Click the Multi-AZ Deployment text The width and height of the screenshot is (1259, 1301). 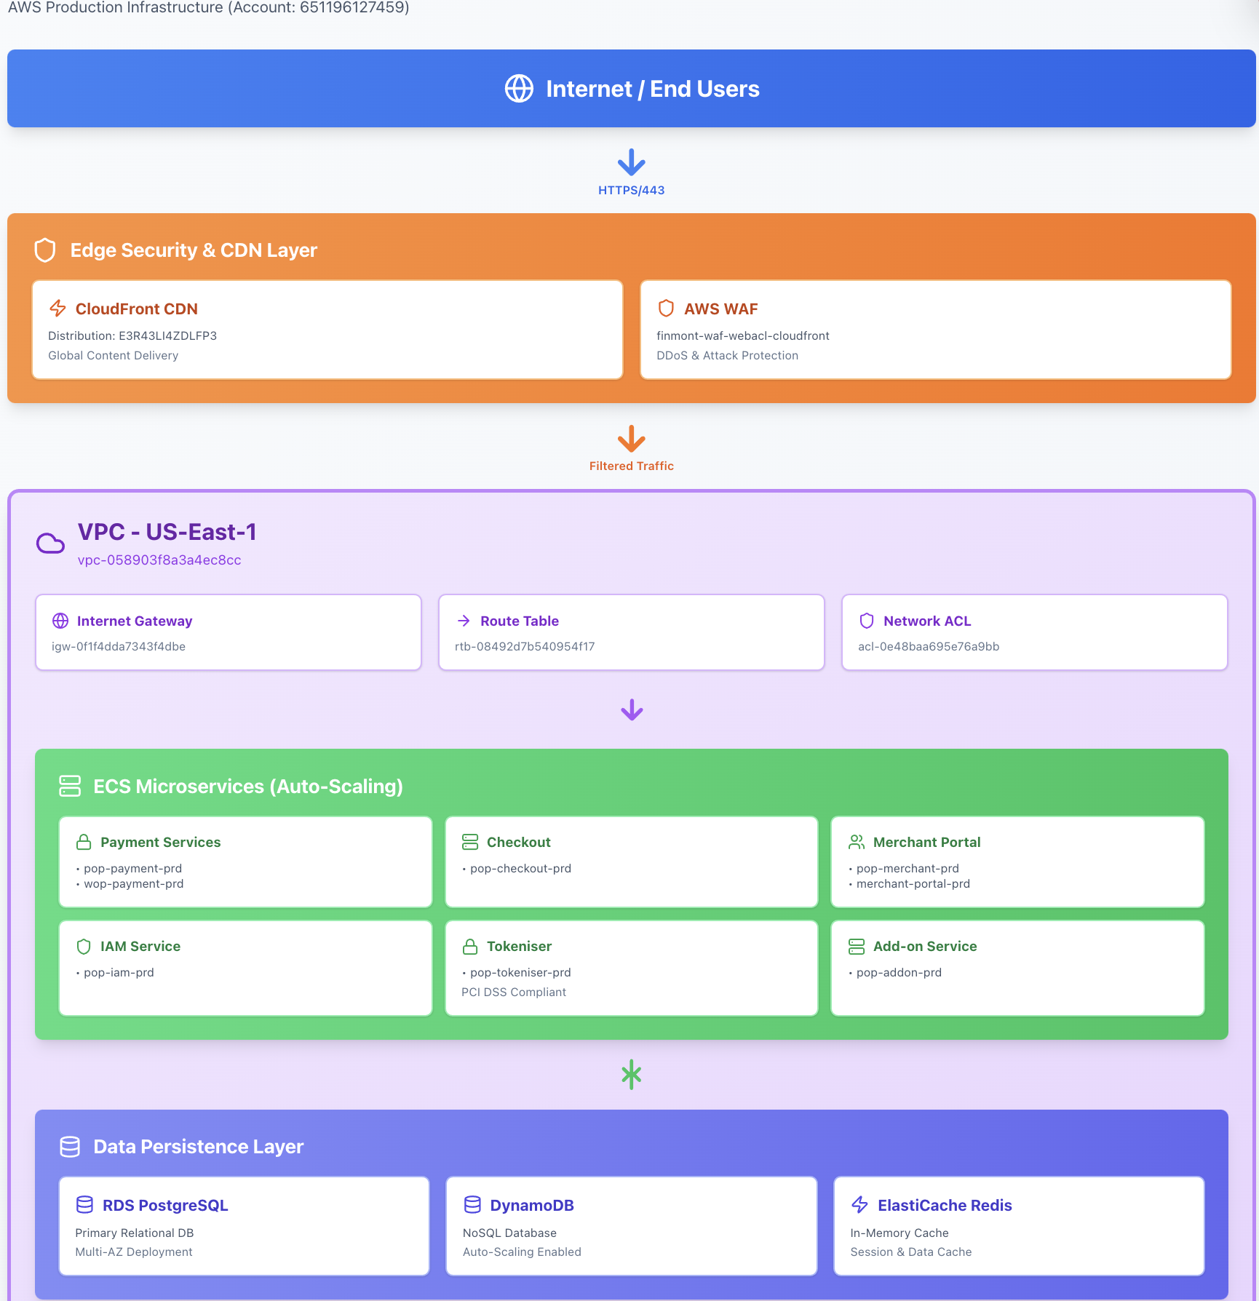click(134, 1252)
